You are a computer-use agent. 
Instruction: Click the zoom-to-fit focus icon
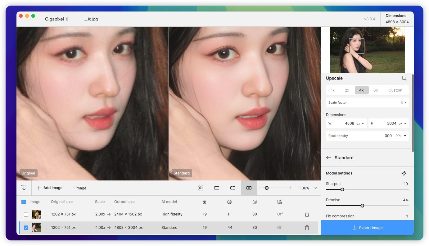(x=201, y=188)
